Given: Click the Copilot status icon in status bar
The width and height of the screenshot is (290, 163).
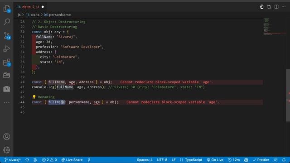Looking at the screenshot, I should 246,160.
